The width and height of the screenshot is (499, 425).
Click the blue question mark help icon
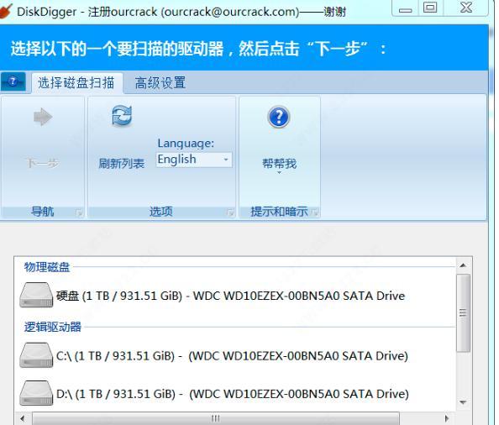(279, 117)
